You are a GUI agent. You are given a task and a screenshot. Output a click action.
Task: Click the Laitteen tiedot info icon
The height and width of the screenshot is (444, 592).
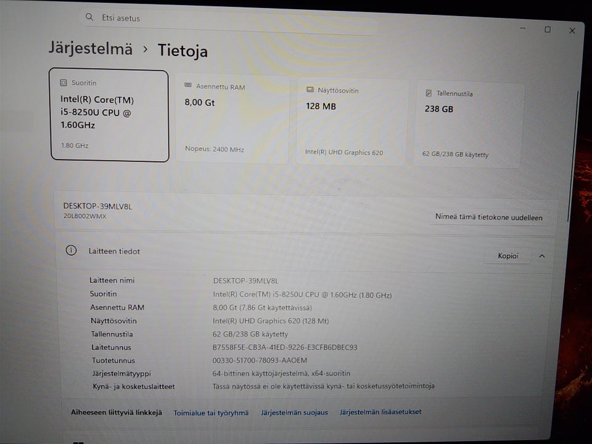[71, 250]
